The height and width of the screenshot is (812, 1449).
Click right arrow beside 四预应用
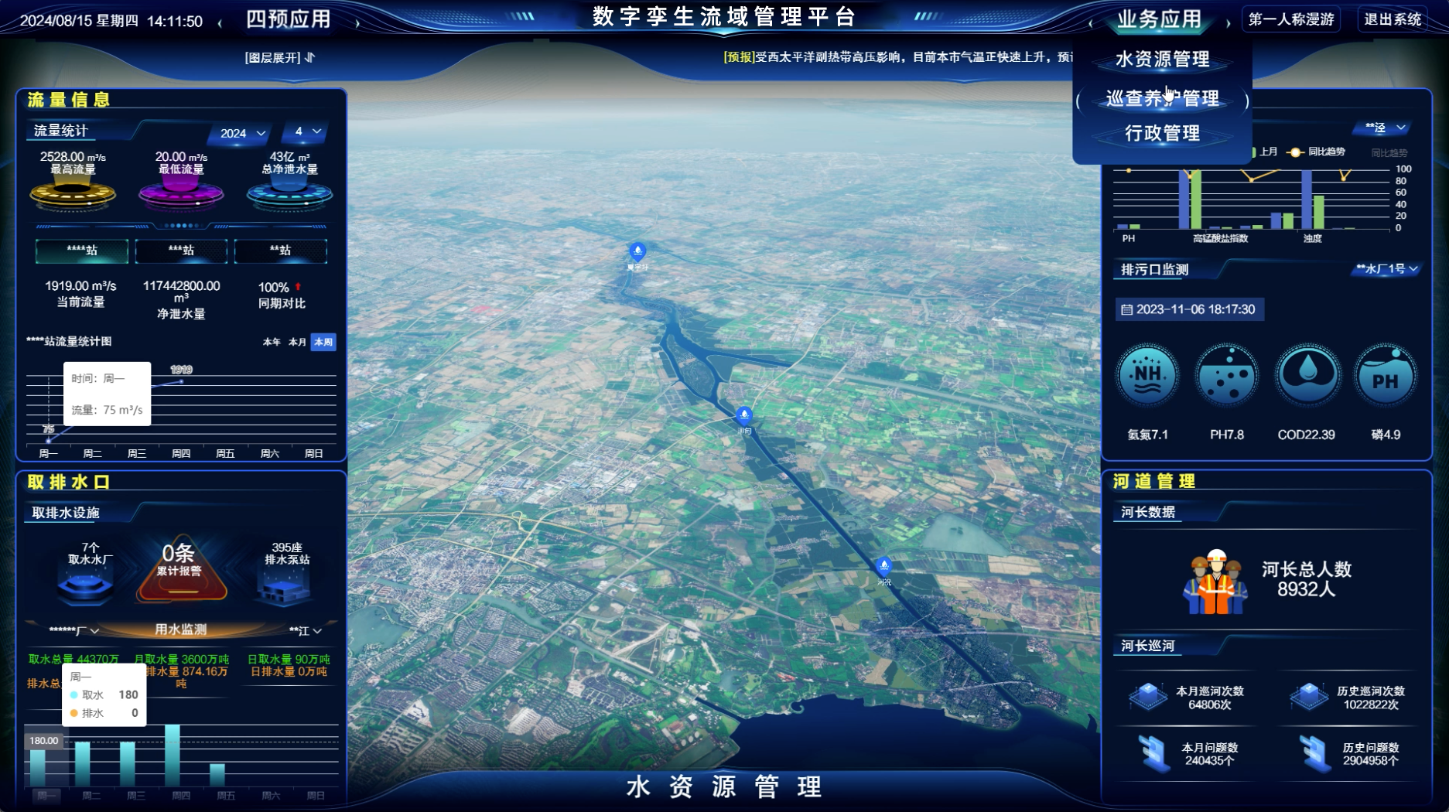click(357, 23)
